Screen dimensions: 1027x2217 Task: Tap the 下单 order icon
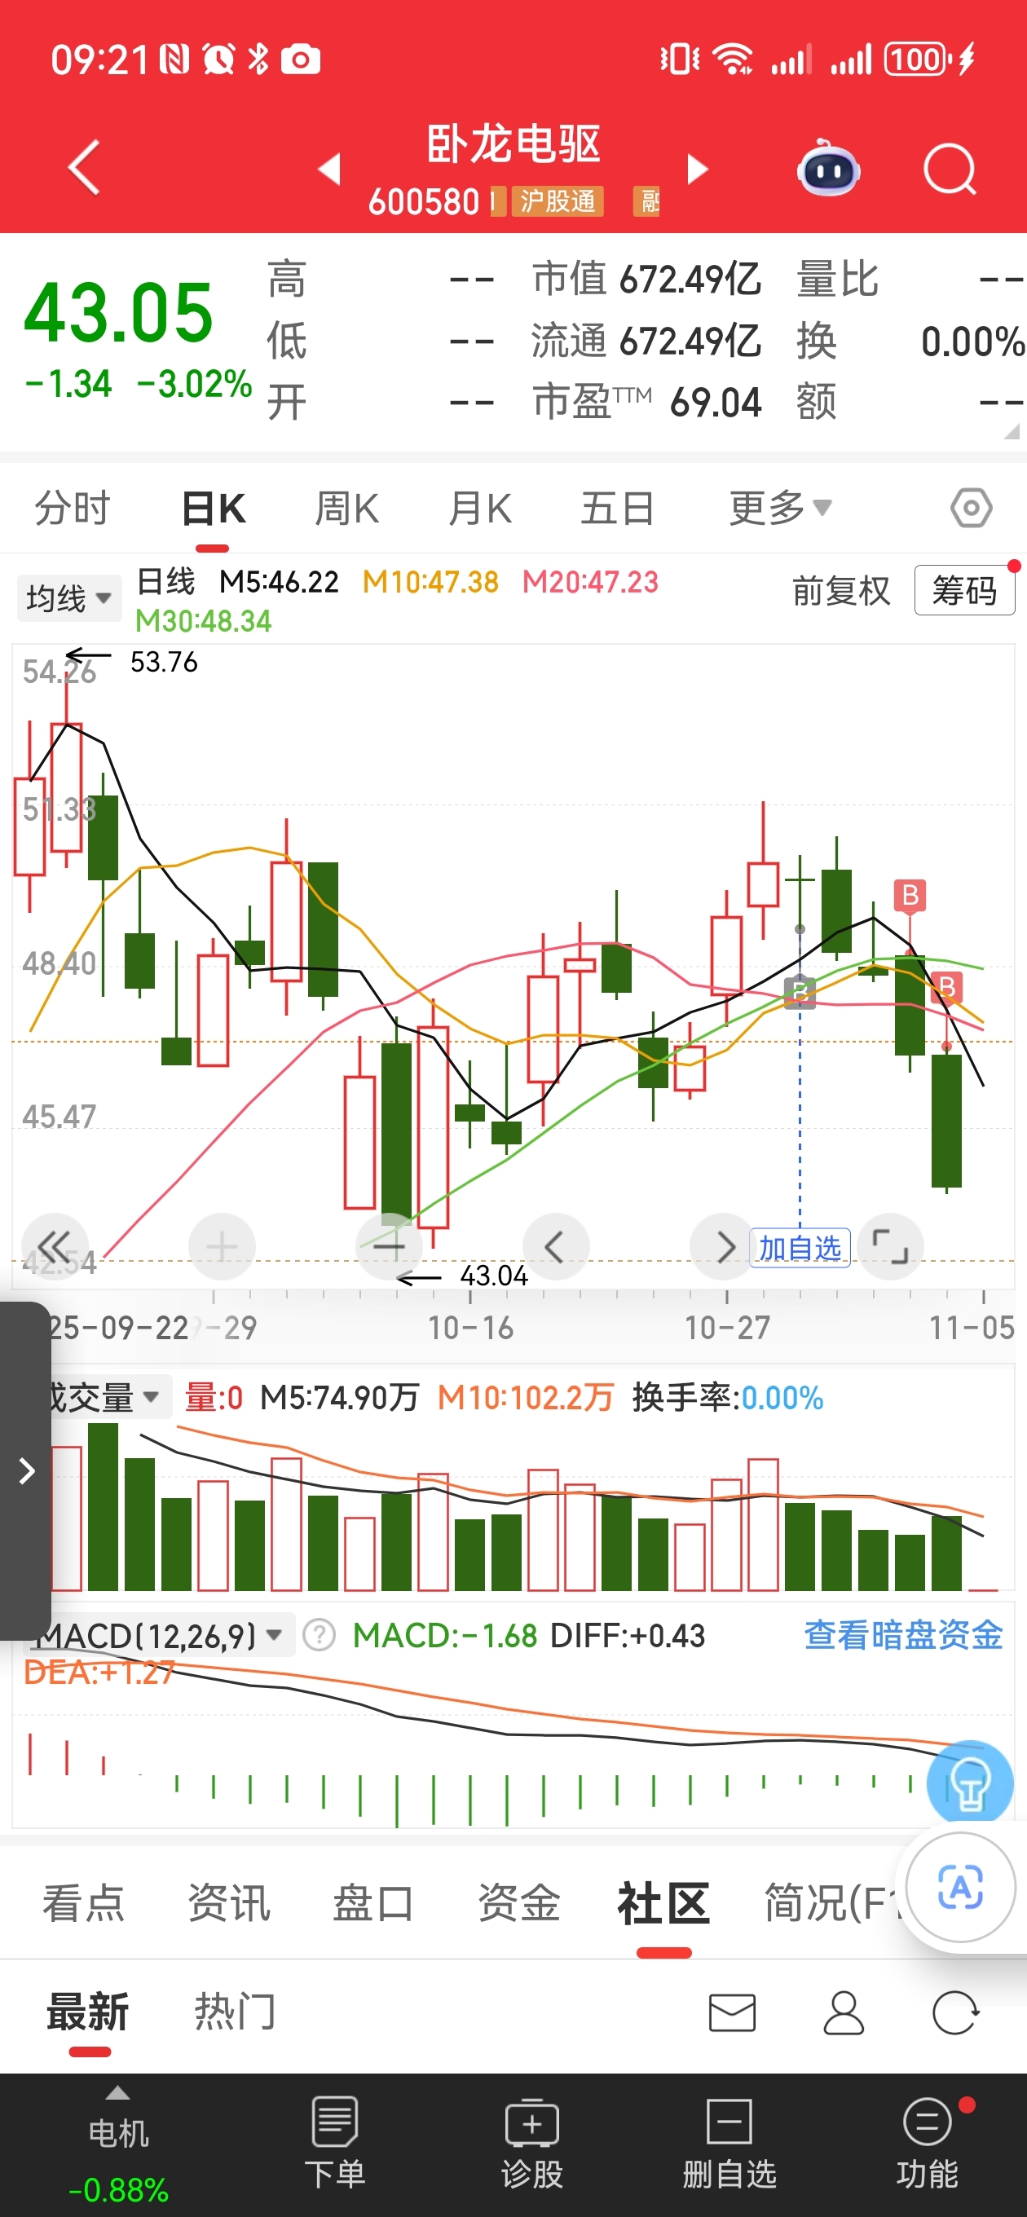[x=334, y=2143]
